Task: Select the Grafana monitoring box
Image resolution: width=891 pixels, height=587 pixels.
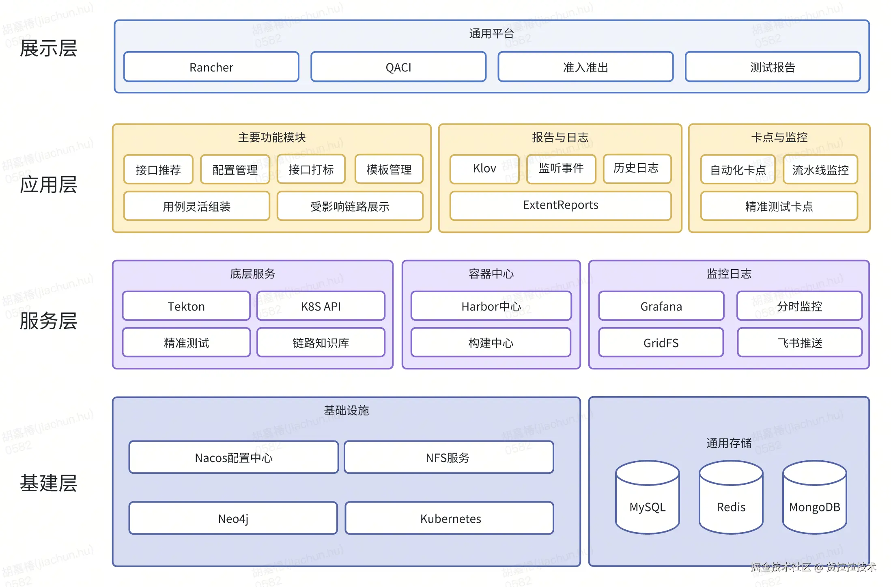Action: [x=661, y=306]
